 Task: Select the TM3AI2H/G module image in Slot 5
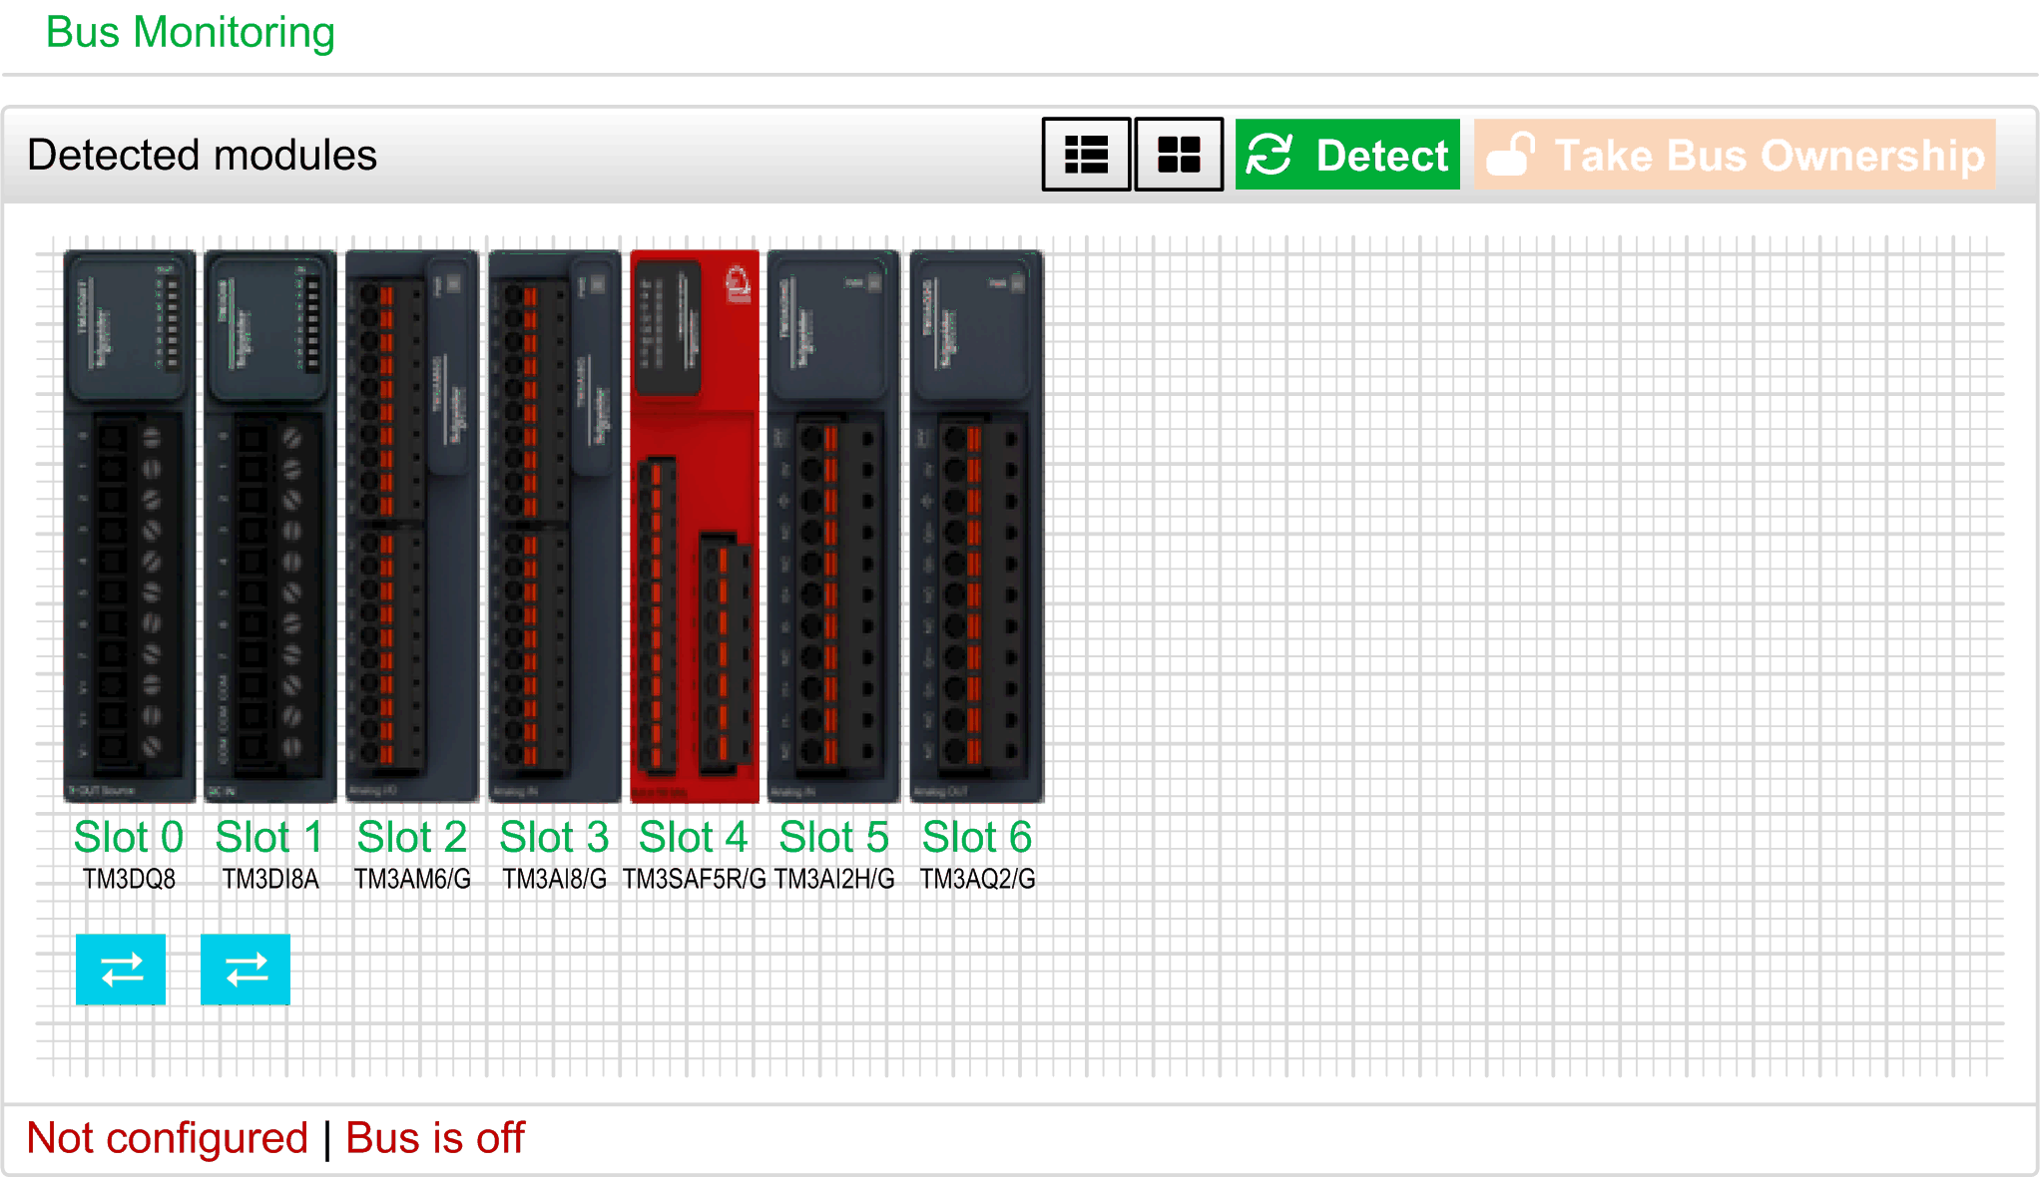coord(833,526)
